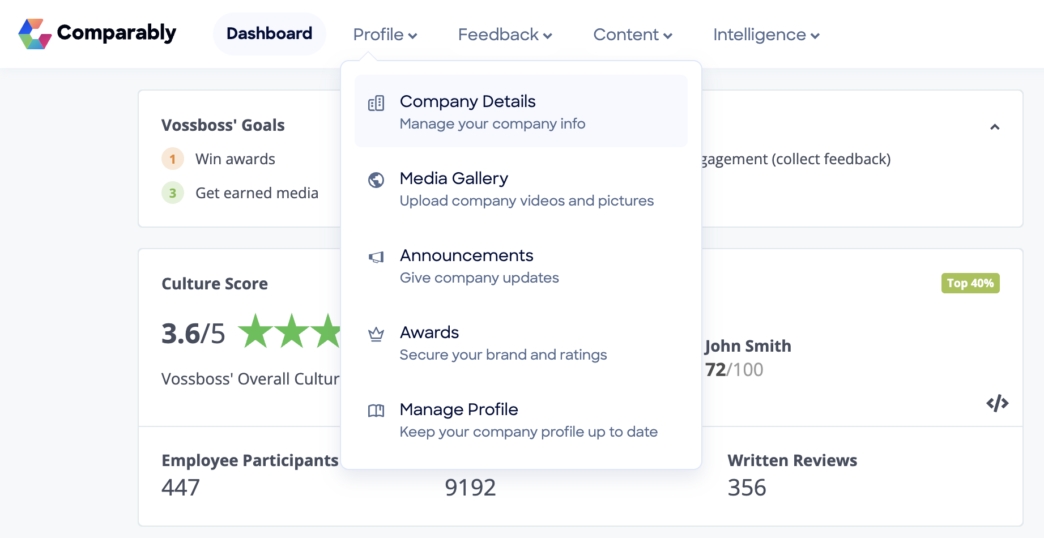Go to the Dashboard tab
This screenshot has width=1044, height=538.
(269, 34)
